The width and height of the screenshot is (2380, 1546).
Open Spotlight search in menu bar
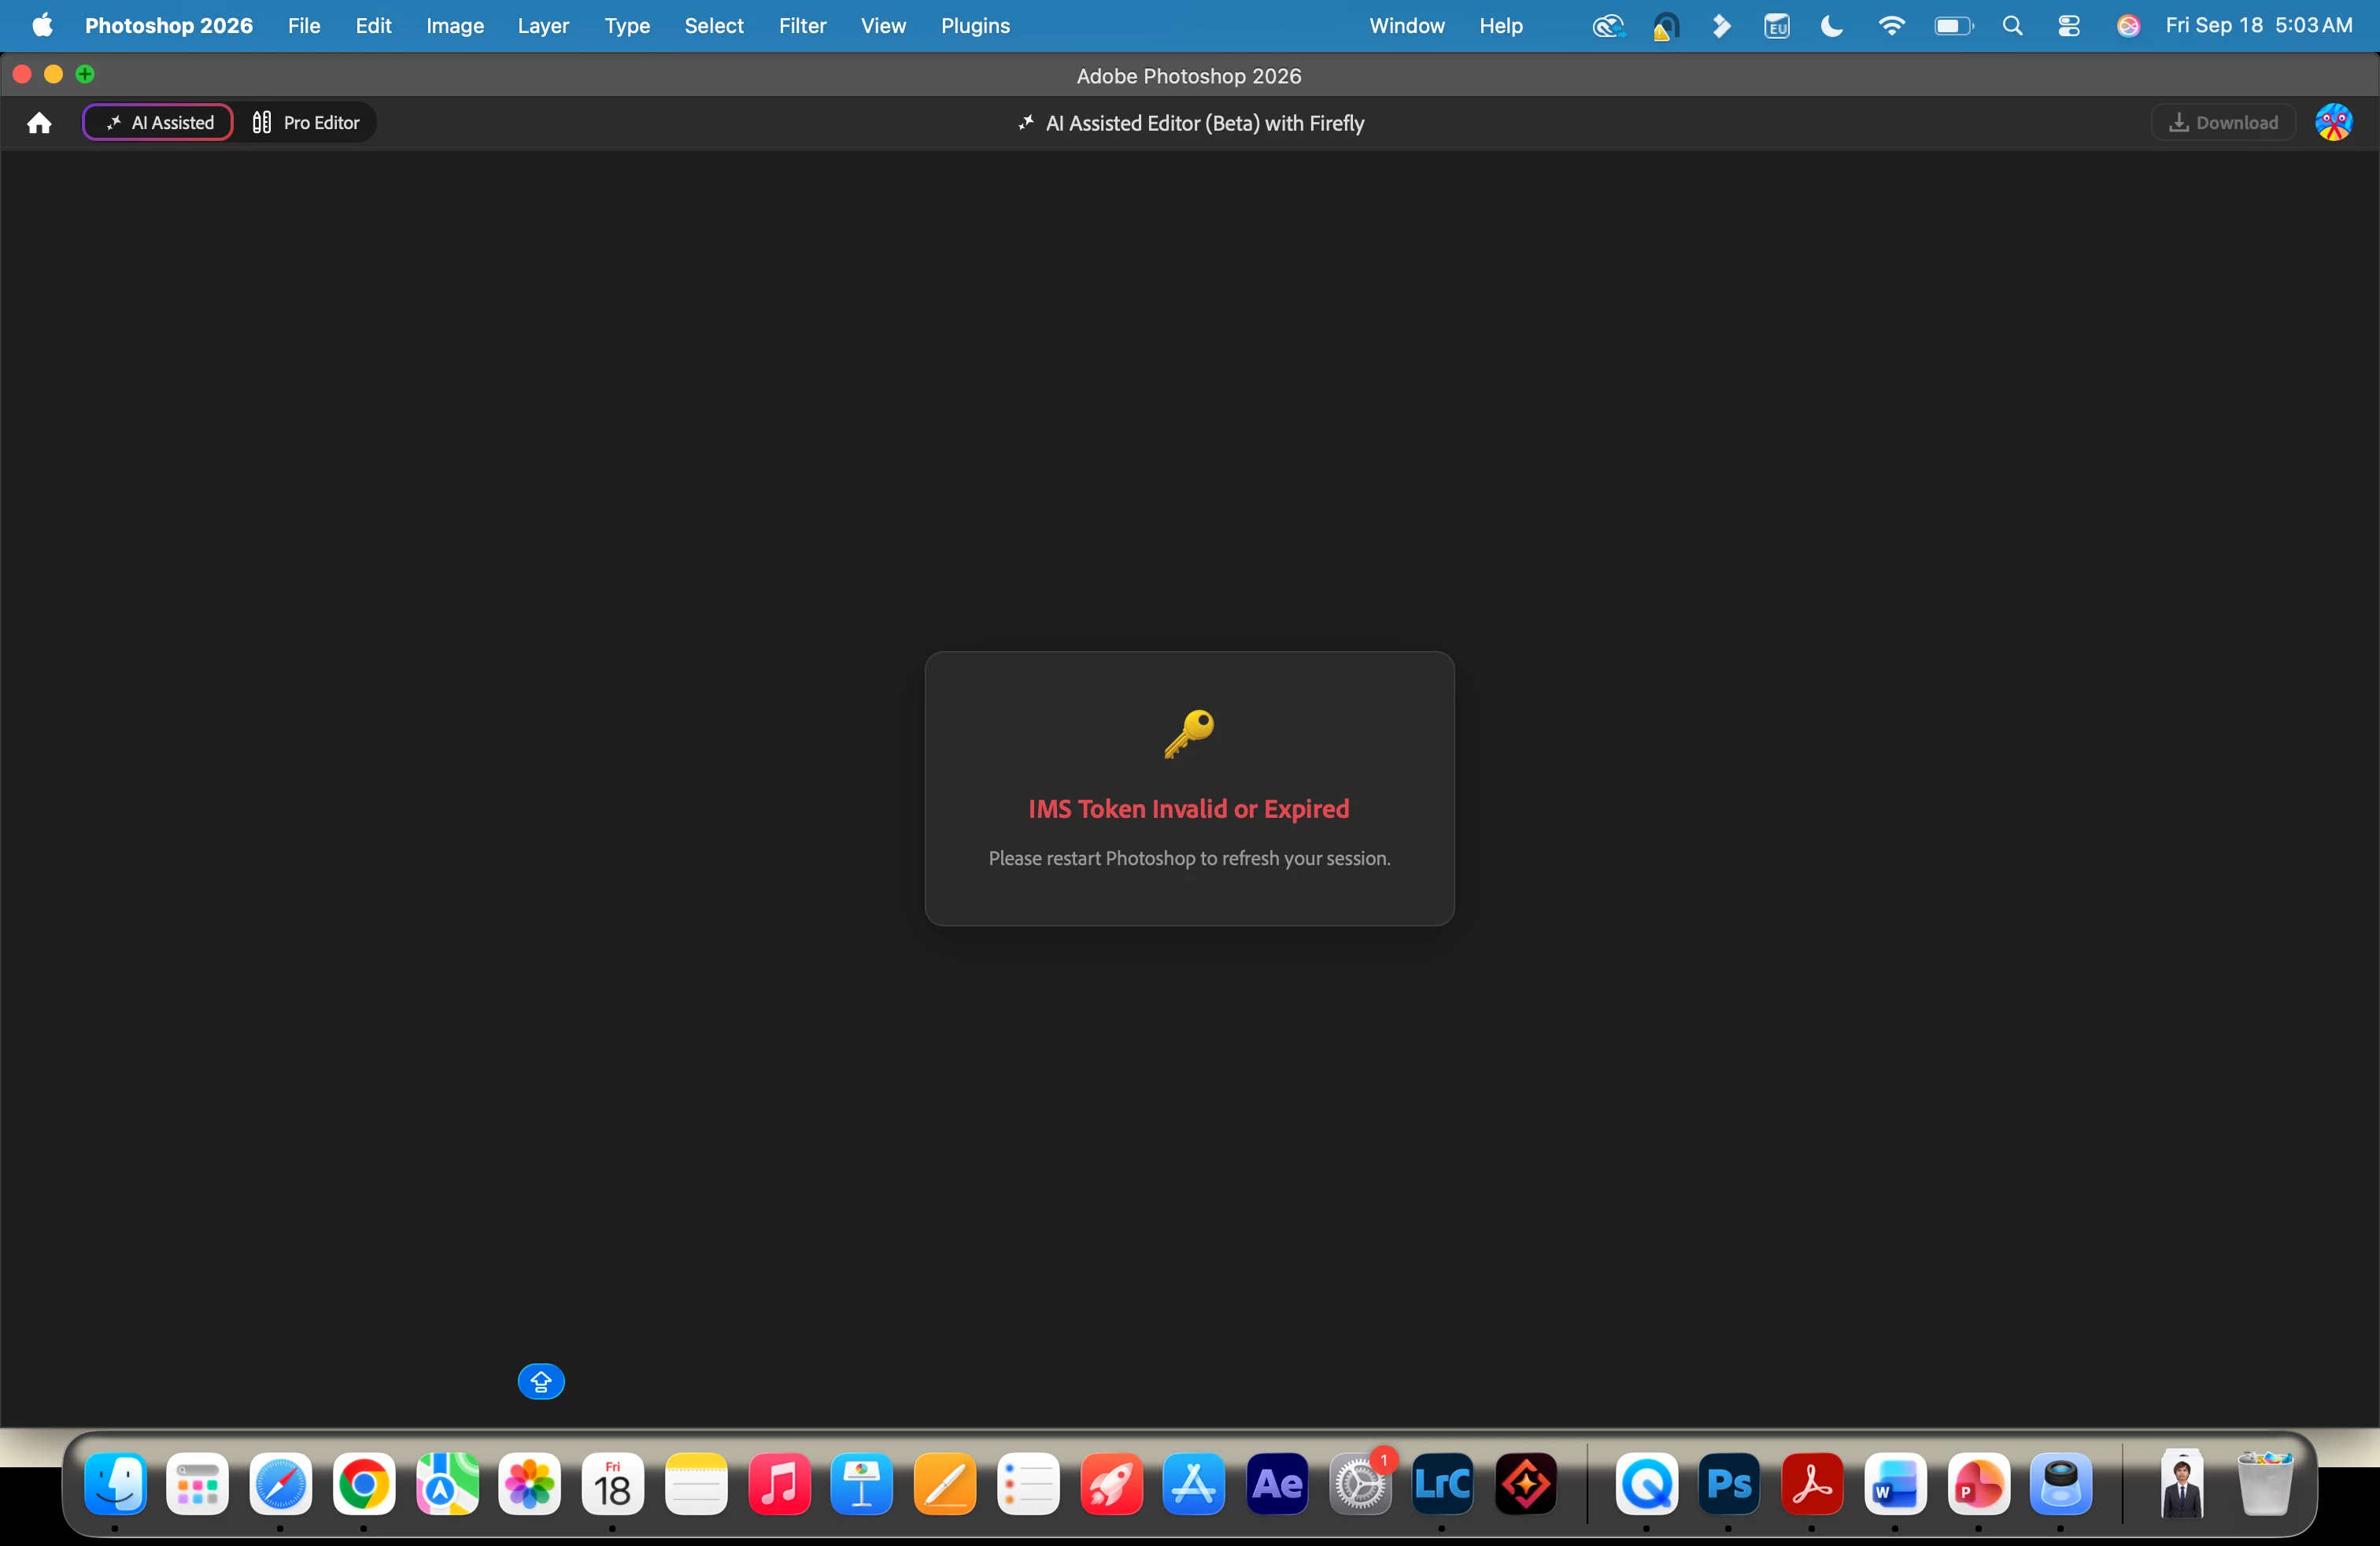point(2012,26)
